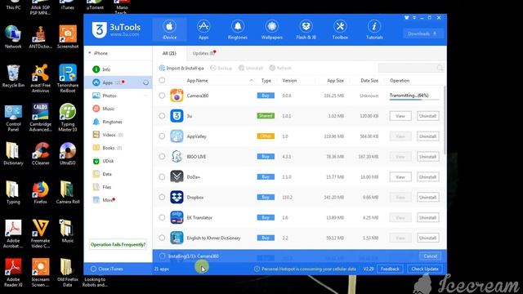Switch to the Updates tab

pos(203,53)
